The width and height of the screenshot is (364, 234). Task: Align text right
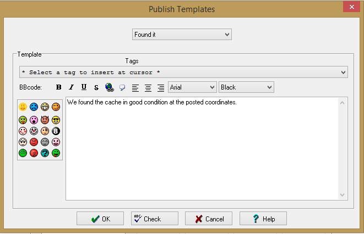161,88
